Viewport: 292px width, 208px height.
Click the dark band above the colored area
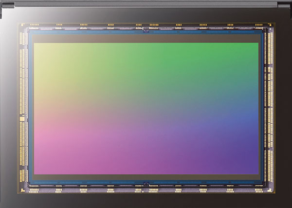[x=146, y=38]
